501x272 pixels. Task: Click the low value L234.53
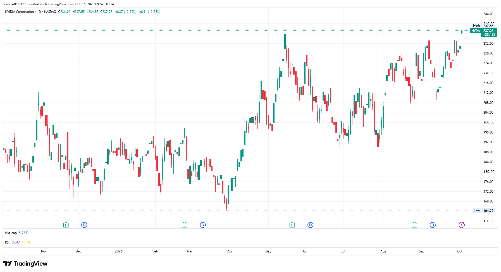click(92, 12)
